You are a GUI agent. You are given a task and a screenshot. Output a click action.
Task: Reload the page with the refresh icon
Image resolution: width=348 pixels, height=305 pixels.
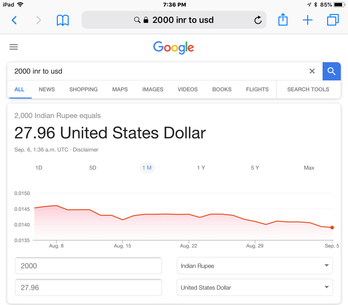pos(258,20)
